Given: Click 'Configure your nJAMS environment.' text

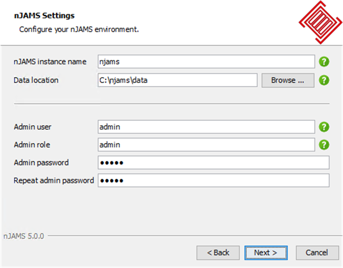Looking at the screenshot, I should (79, 29).
